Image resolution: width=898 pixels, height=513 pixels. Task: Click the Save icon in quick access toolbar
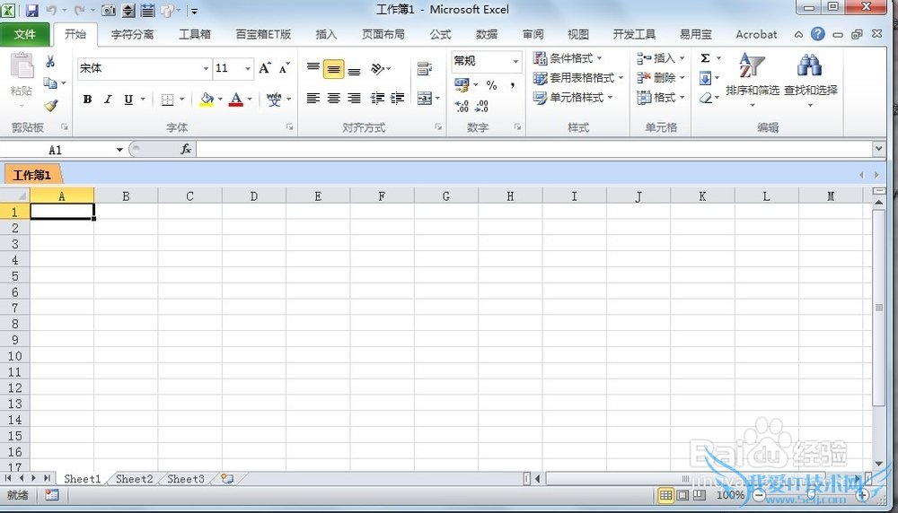click(31, 10)
